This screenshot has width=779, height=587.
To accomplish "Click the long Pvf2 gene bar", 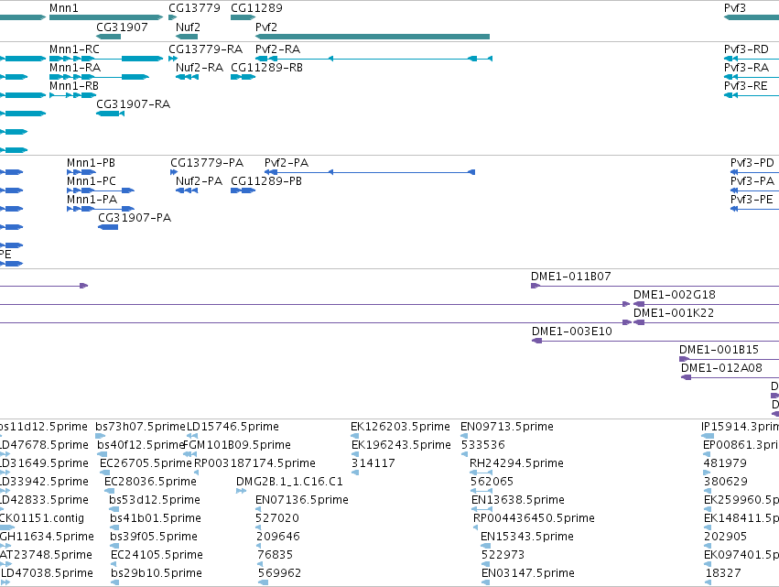I will [x=373, y=37].
